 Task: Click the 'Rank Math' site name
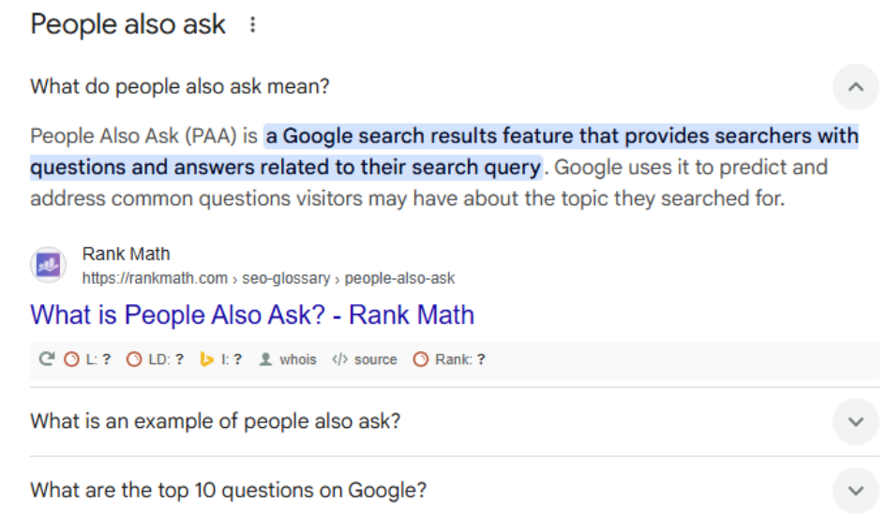tap(126, 254)
